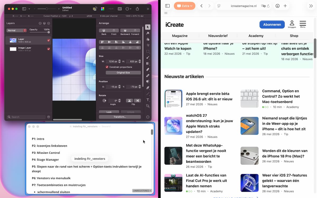Uncheck Constrain proportions
Viewport: 317px width, 198px height.
(x=107, y=67)
